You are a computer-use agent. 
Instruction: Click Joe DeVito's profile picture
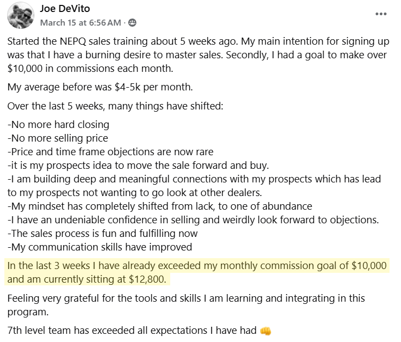20,16
